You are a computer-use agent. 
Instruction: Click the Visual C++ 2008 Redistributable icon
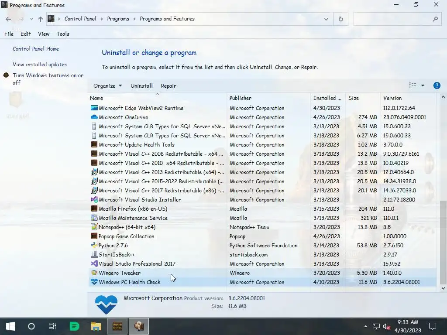pyautogui.click(x=94, y=154)
